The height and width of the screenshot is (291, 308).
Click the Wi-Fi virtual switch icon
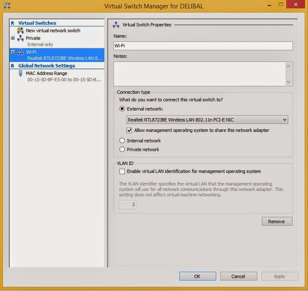click(20, 52)
